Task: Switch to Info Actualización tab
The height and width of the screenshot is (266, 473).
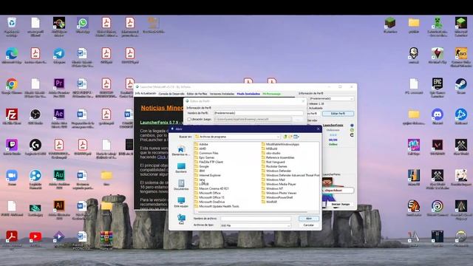Action: 146,94
